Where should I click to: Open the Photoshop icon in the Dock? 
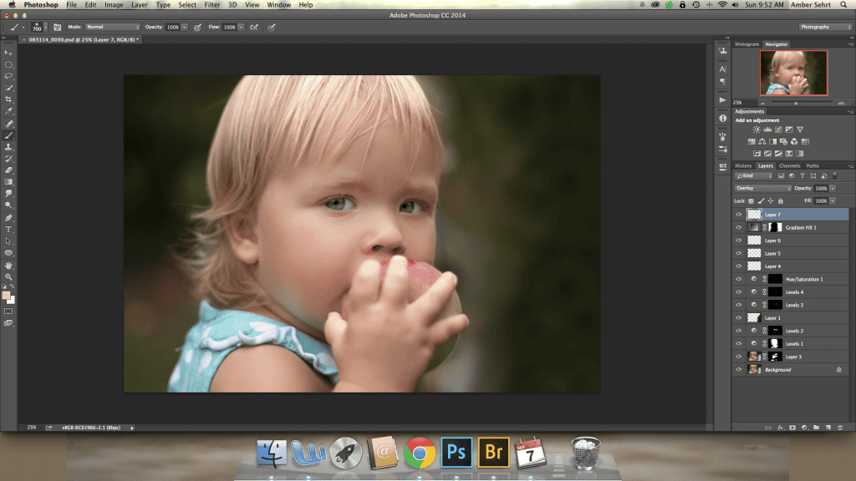(x=456, y=452)
